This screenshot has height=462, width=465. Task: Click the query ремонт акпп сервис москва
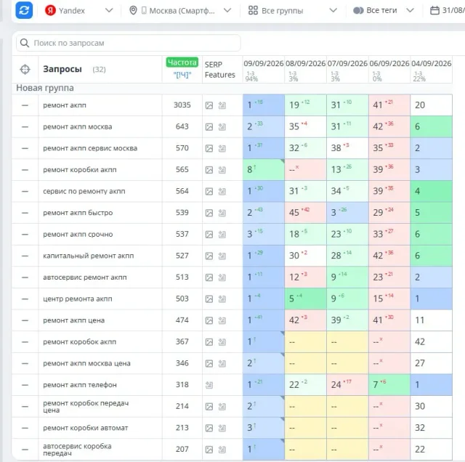(90, 148)
